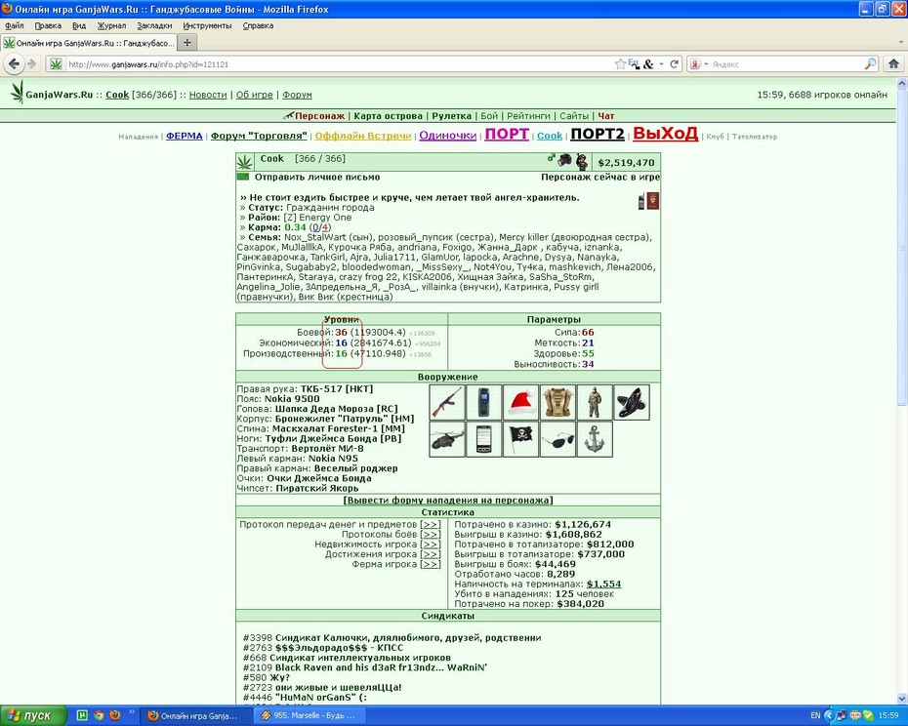The height and width of the screenshot is (726, 908).
Task: Click the ФЕРМА shortcut link
Action: [185, 136]
